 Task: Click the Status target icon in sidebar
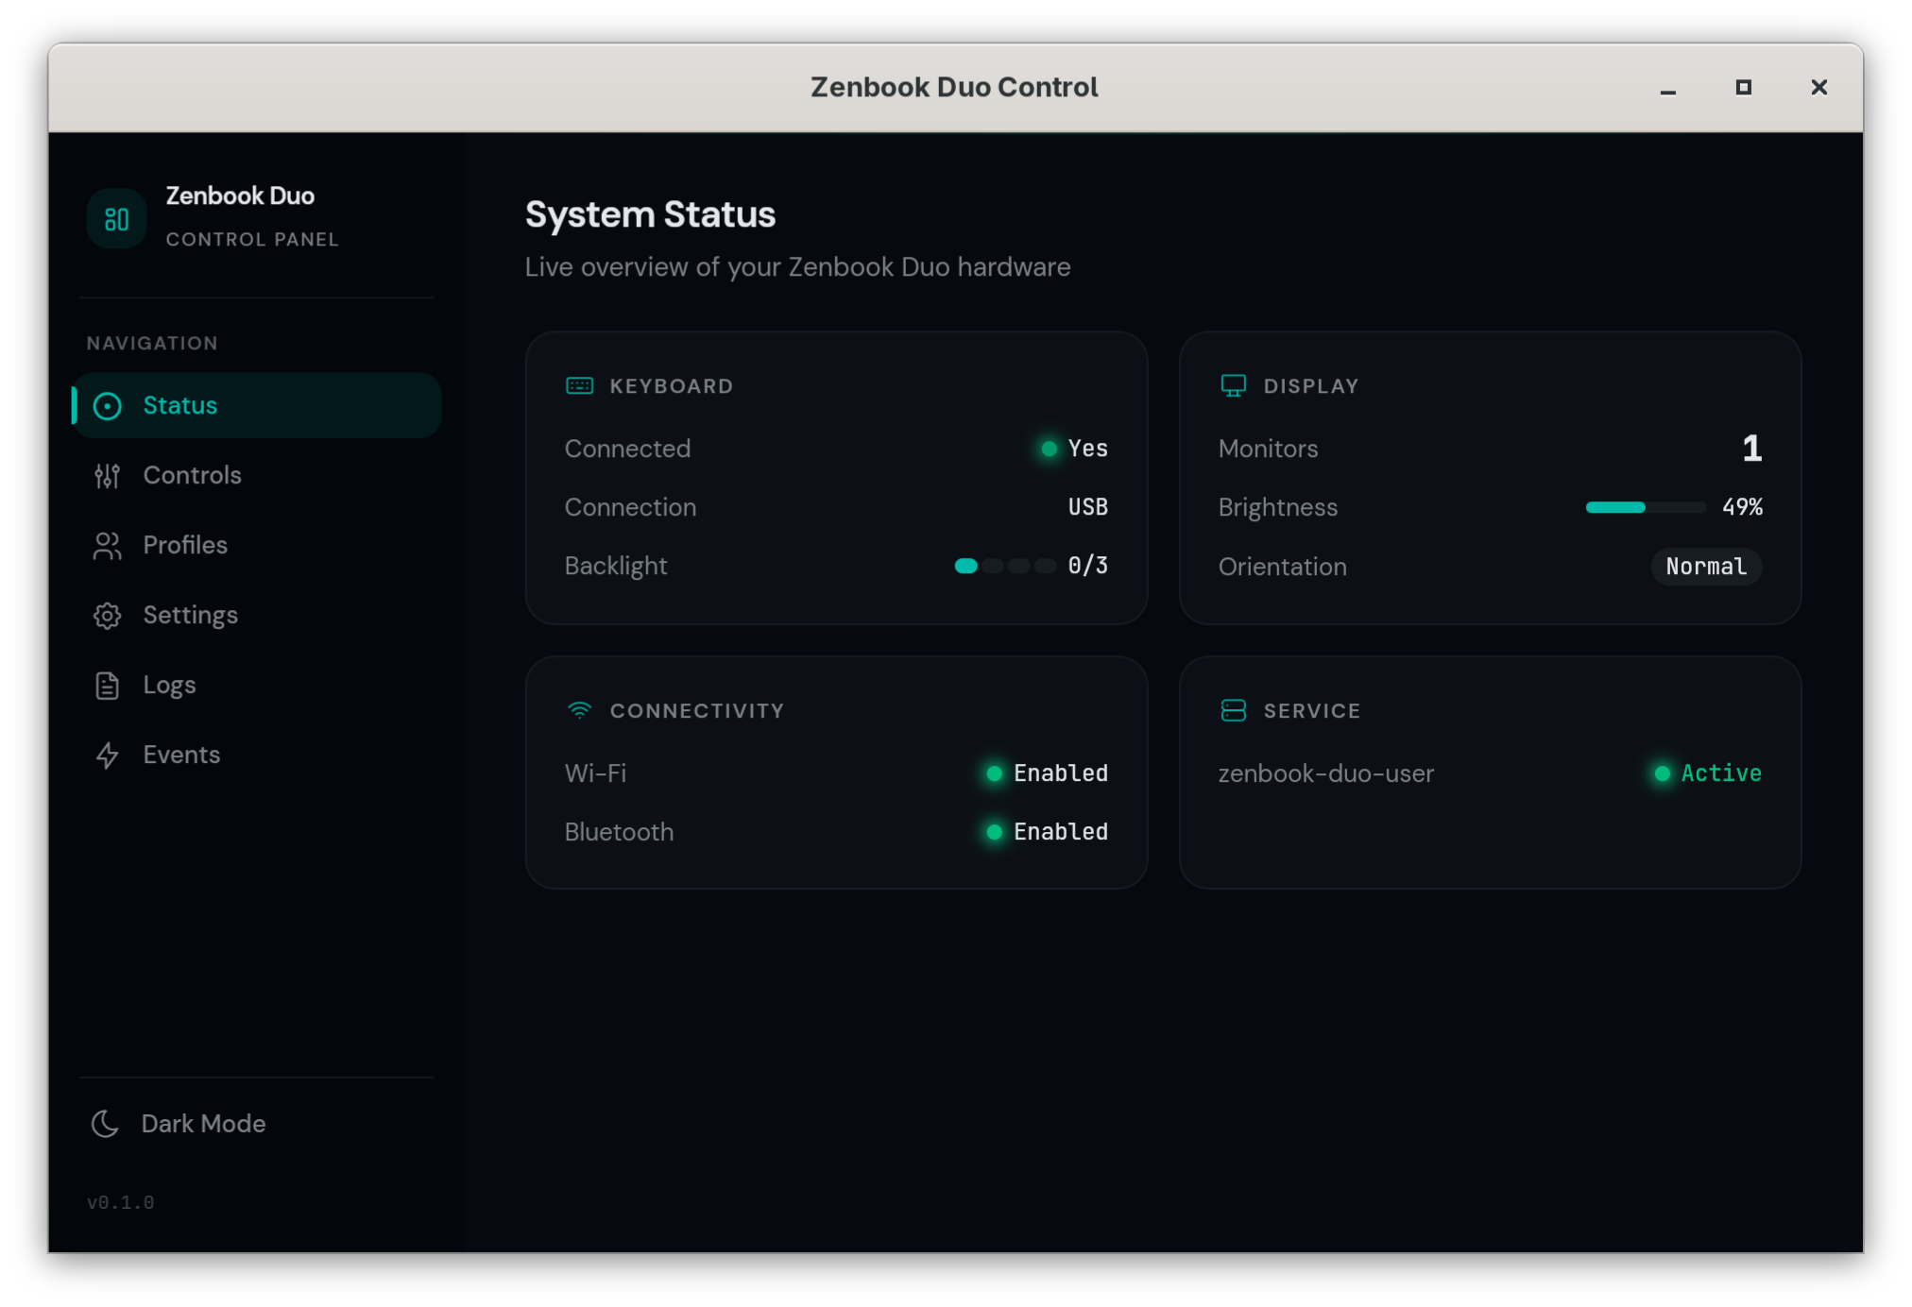coord(108,406)
